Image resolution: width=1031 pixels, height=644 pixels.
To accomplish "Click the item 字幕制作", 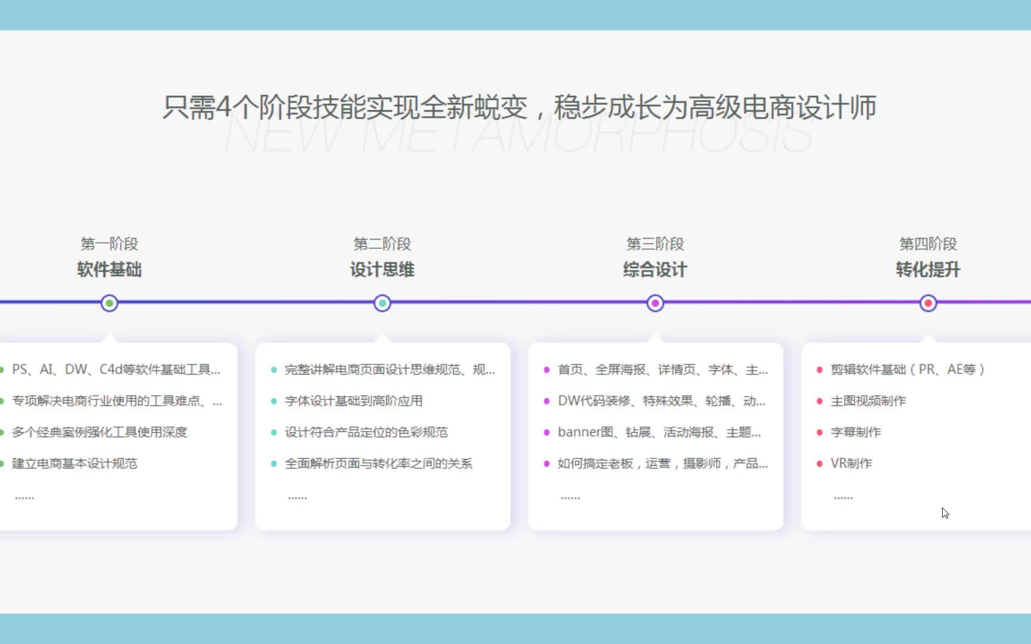I will (x=856, y=432).
